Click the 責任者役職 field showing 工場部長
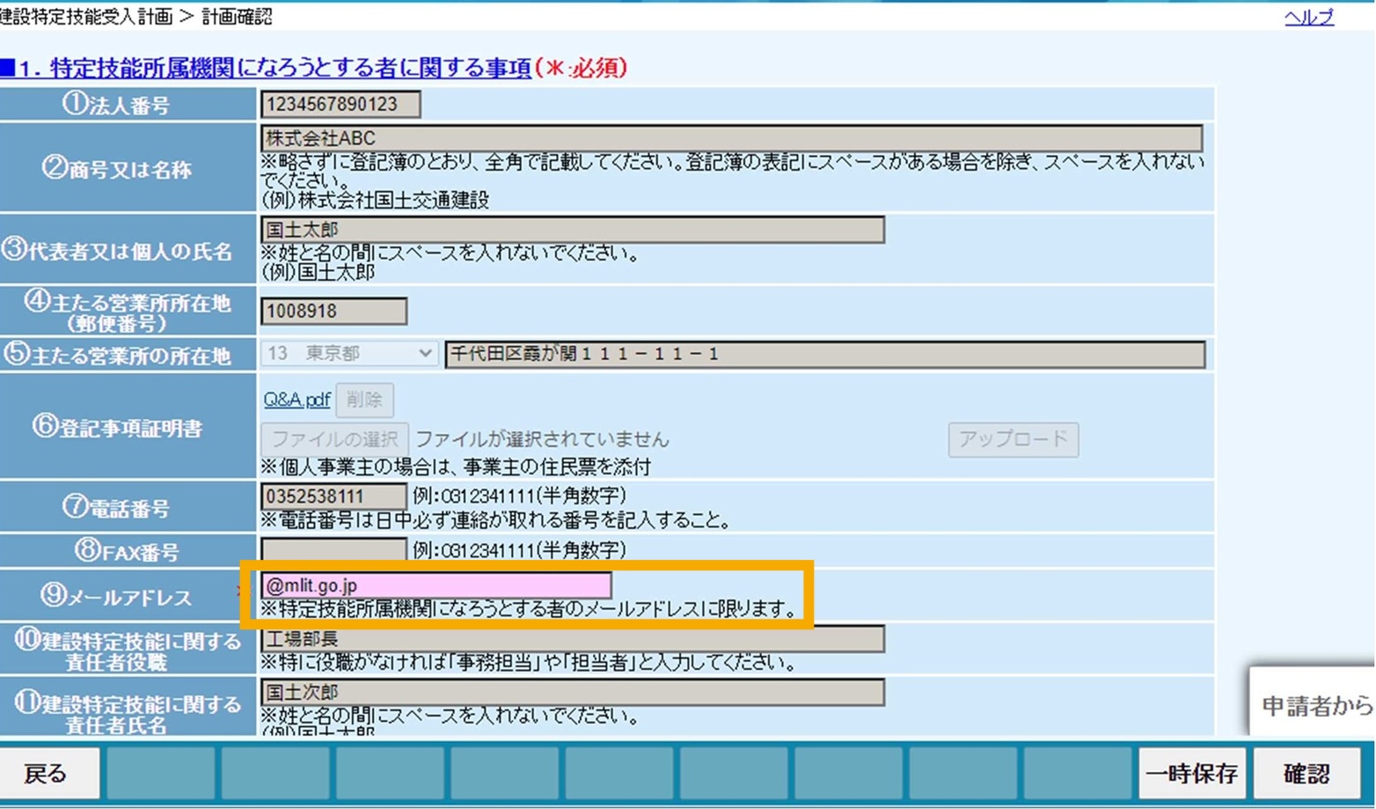 click(573, 639)
